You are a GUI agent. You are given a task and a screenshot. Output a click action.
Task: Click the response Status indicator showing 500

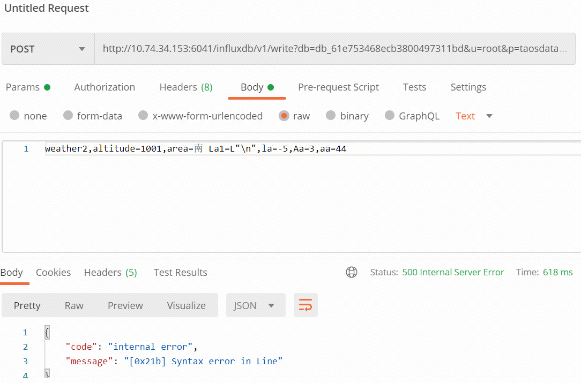point(453,272)
